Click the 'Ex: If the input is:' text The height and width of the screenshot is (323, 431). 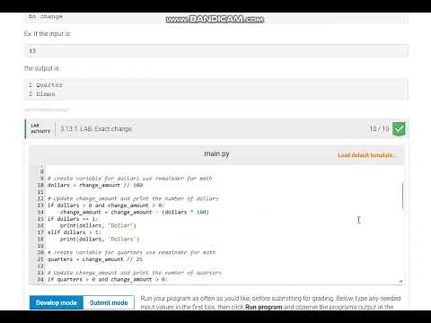[x=48, y=34]
